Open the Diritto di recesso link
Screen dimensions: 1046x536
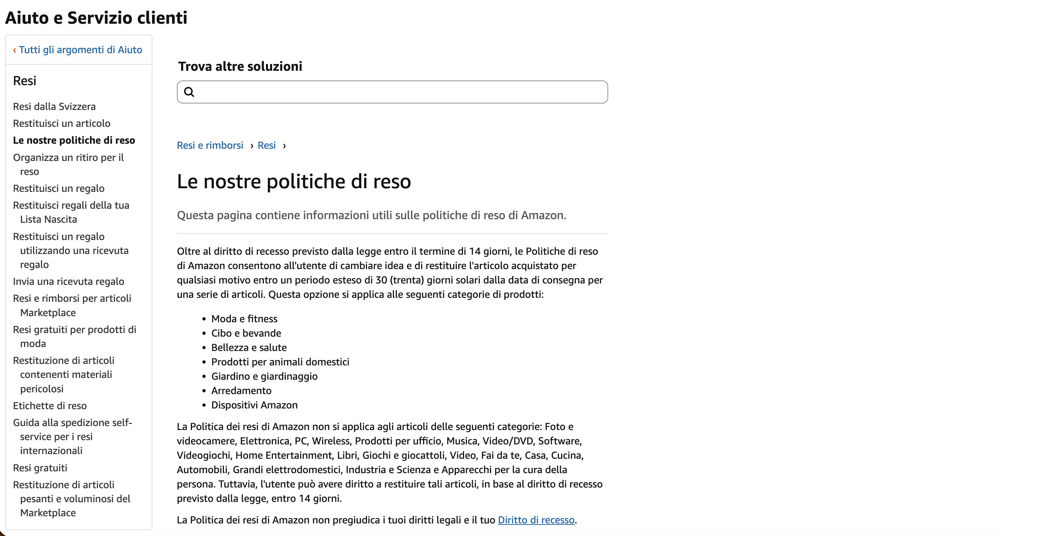click(536, 520)
